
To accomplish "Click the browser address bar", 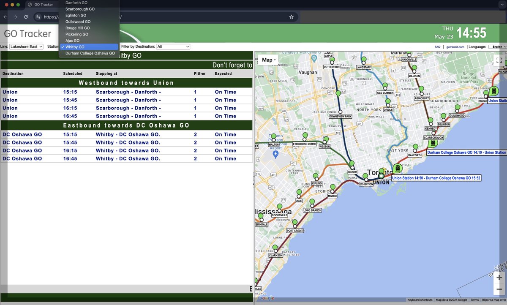I will click(165, 17).
